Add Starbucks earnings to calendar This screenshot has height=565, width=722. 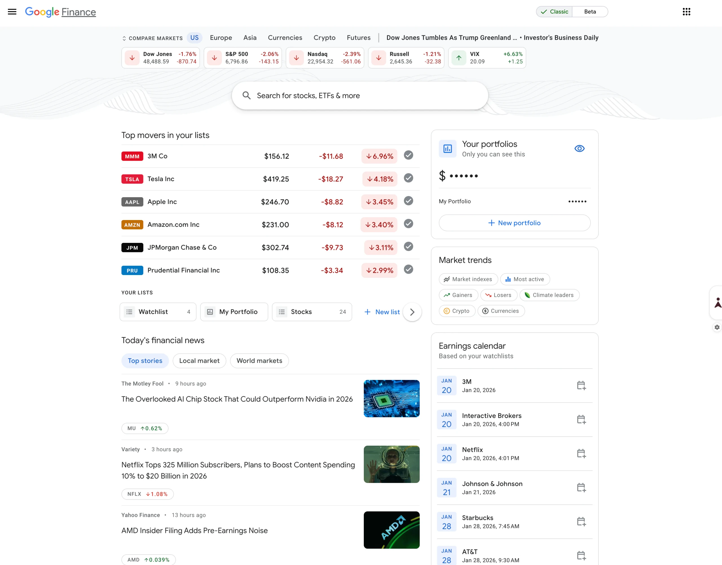tap(582, 522)
